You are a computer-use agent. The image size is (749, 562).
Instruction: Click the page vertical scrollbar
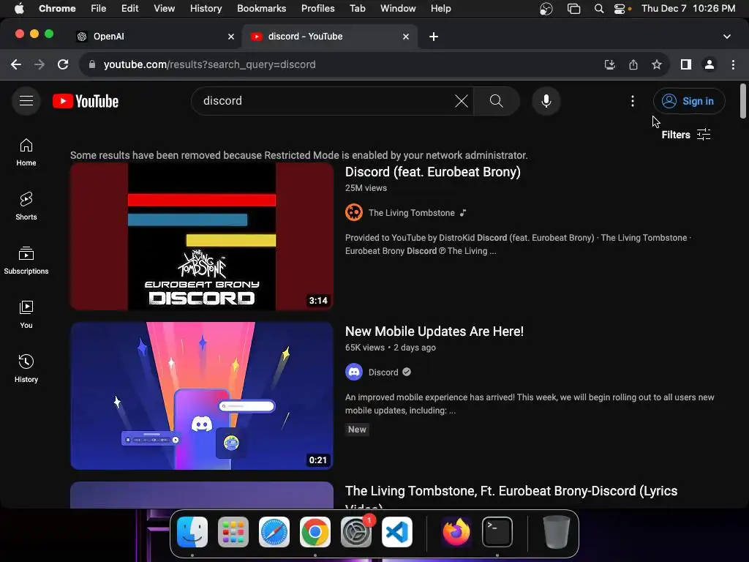click(742, 101)
